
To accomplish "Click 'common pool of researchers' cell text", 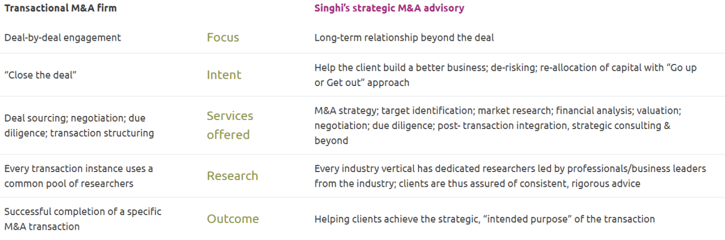I will pos(69,183).
